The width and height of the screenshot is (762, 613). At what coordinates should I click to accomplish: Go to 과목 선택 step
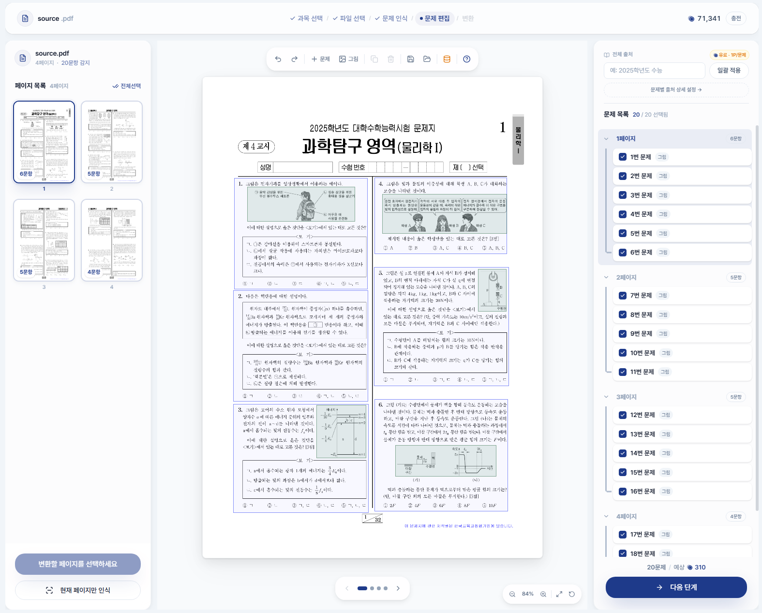pos(306,18)
